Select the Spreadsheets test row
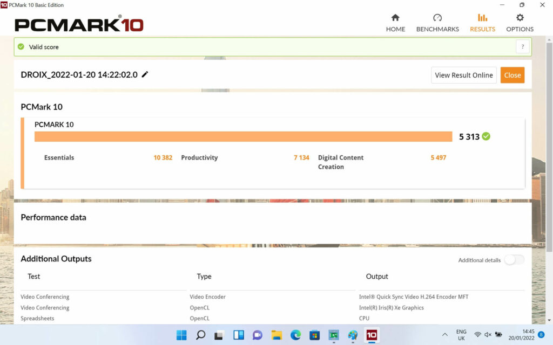553x345 pixels. 272,318
